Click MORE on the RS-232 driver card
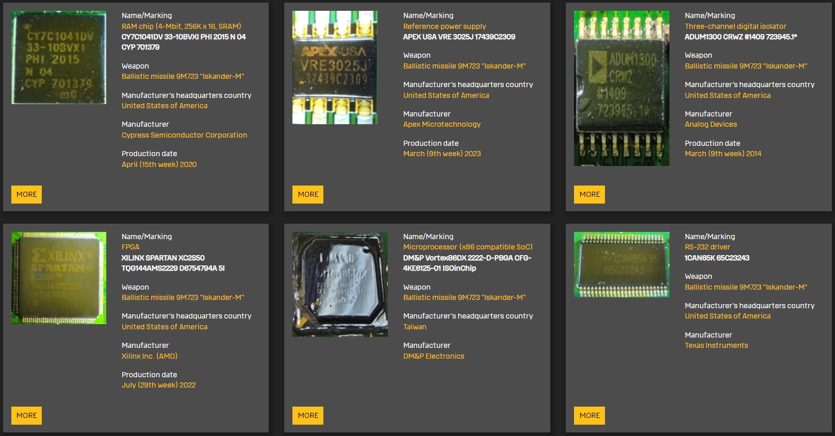 590,415
